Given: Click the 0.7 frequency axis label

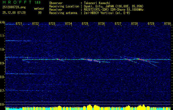Looking at the screenshot, I should point(2,90).
